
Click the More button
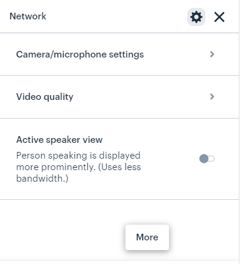coord(147,237)
